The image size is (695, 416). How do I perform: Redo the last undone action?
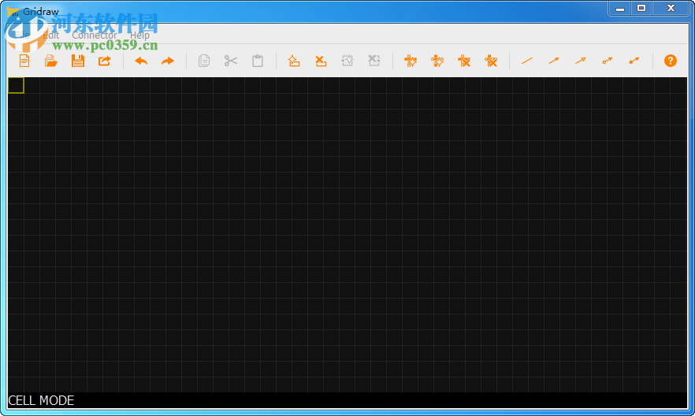[x=168, y=61]
